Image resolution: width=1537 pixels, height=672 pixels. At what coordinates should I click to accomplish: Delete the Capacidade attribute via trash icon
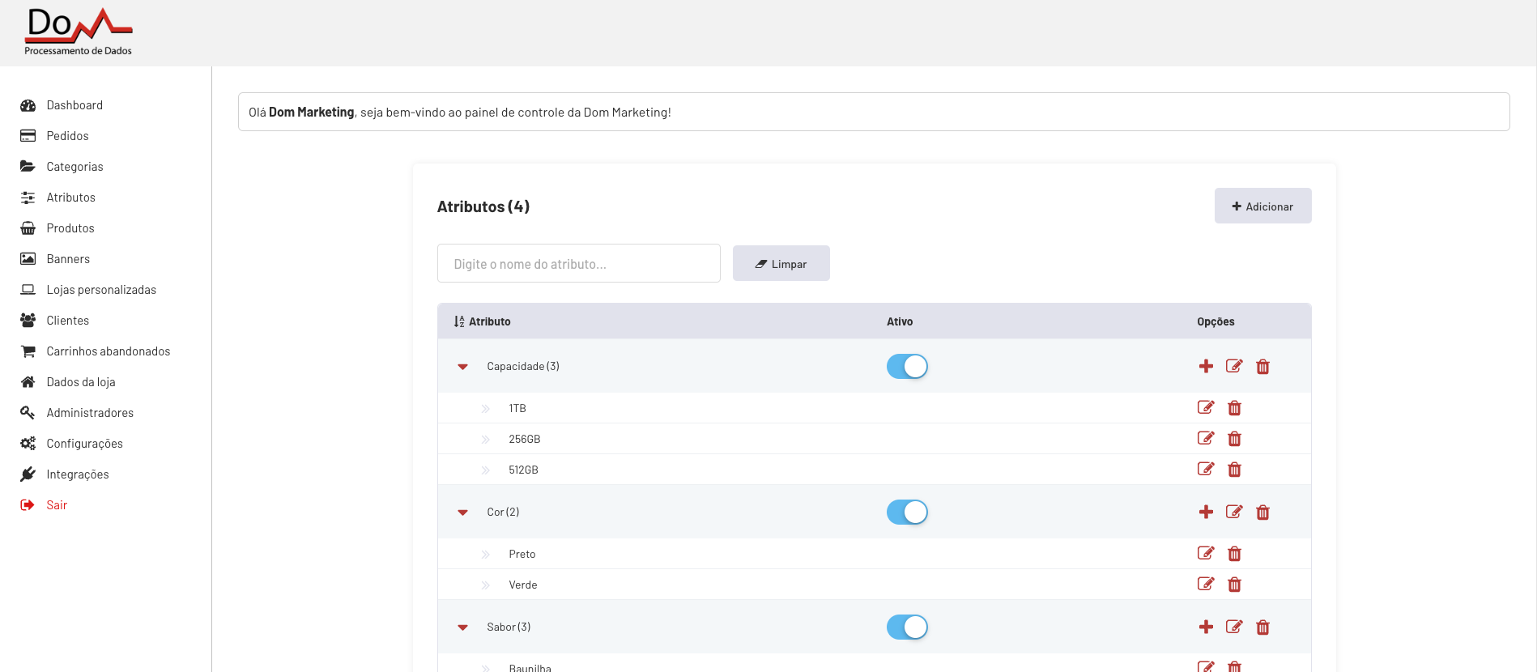point(1262,367)
